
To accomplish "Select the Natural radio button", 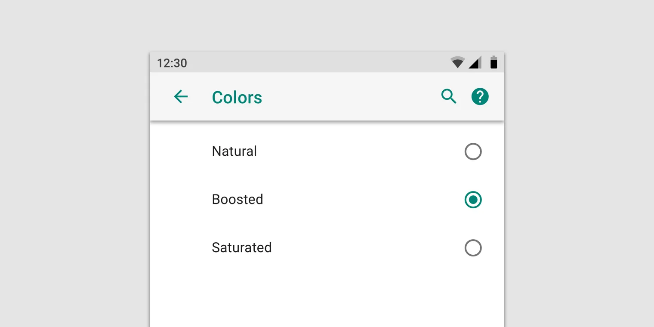I will tap(473, 151).
